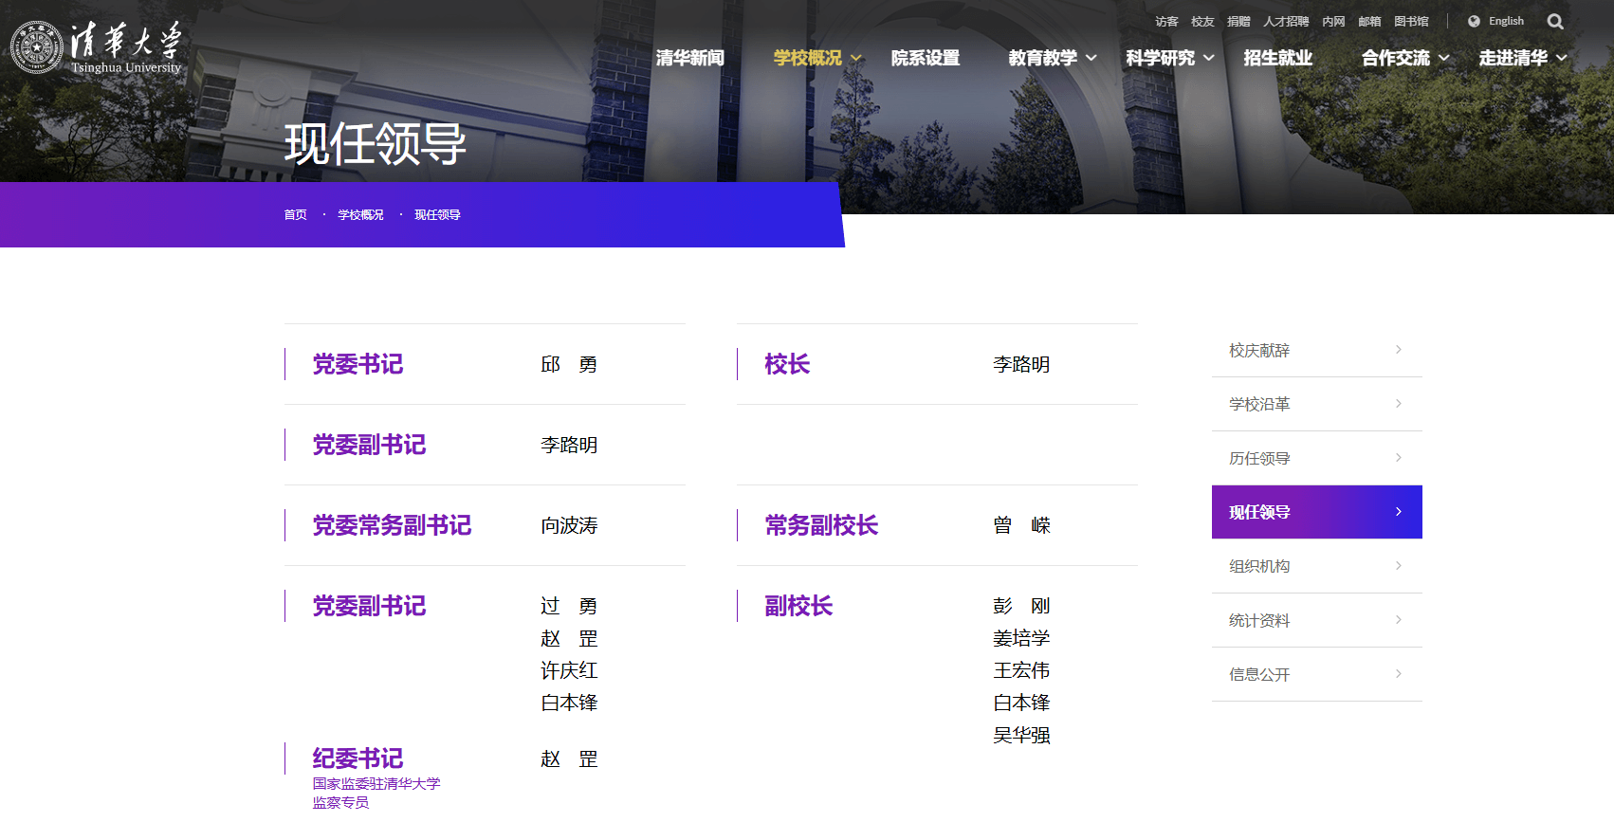Click the name 王宏伟
This screenshot has height=822, width=1614.
[x=1021, y=671]
